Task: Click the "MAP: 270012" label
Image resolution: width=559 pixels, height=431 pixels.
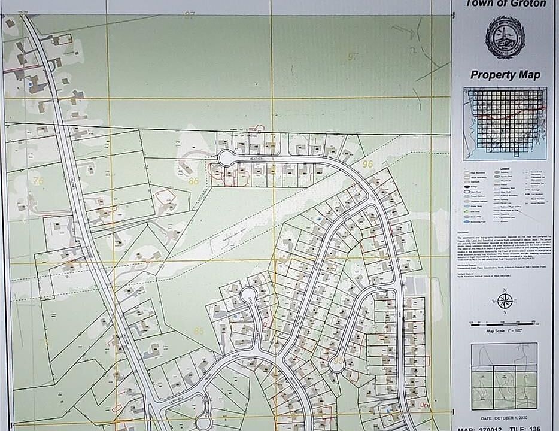Action: click(x=480, y=429)
